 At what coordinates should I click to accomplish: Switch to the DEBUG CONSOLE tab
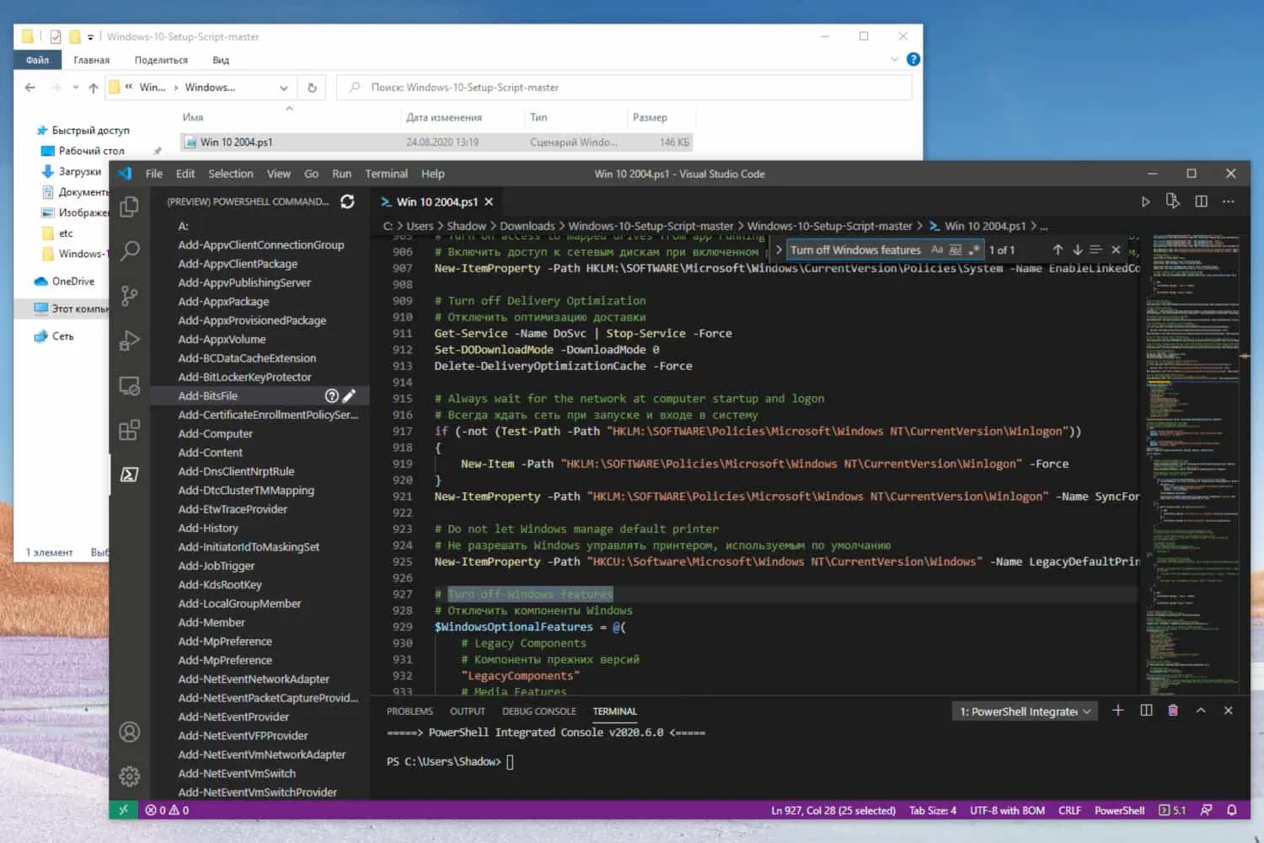539,711
